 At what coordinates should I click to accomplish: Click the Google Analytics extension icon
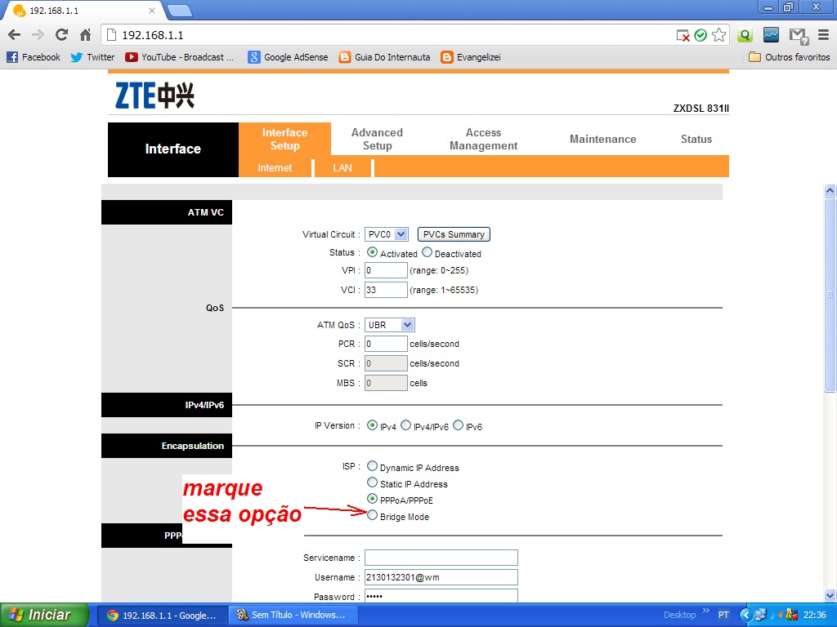[771, 35]
